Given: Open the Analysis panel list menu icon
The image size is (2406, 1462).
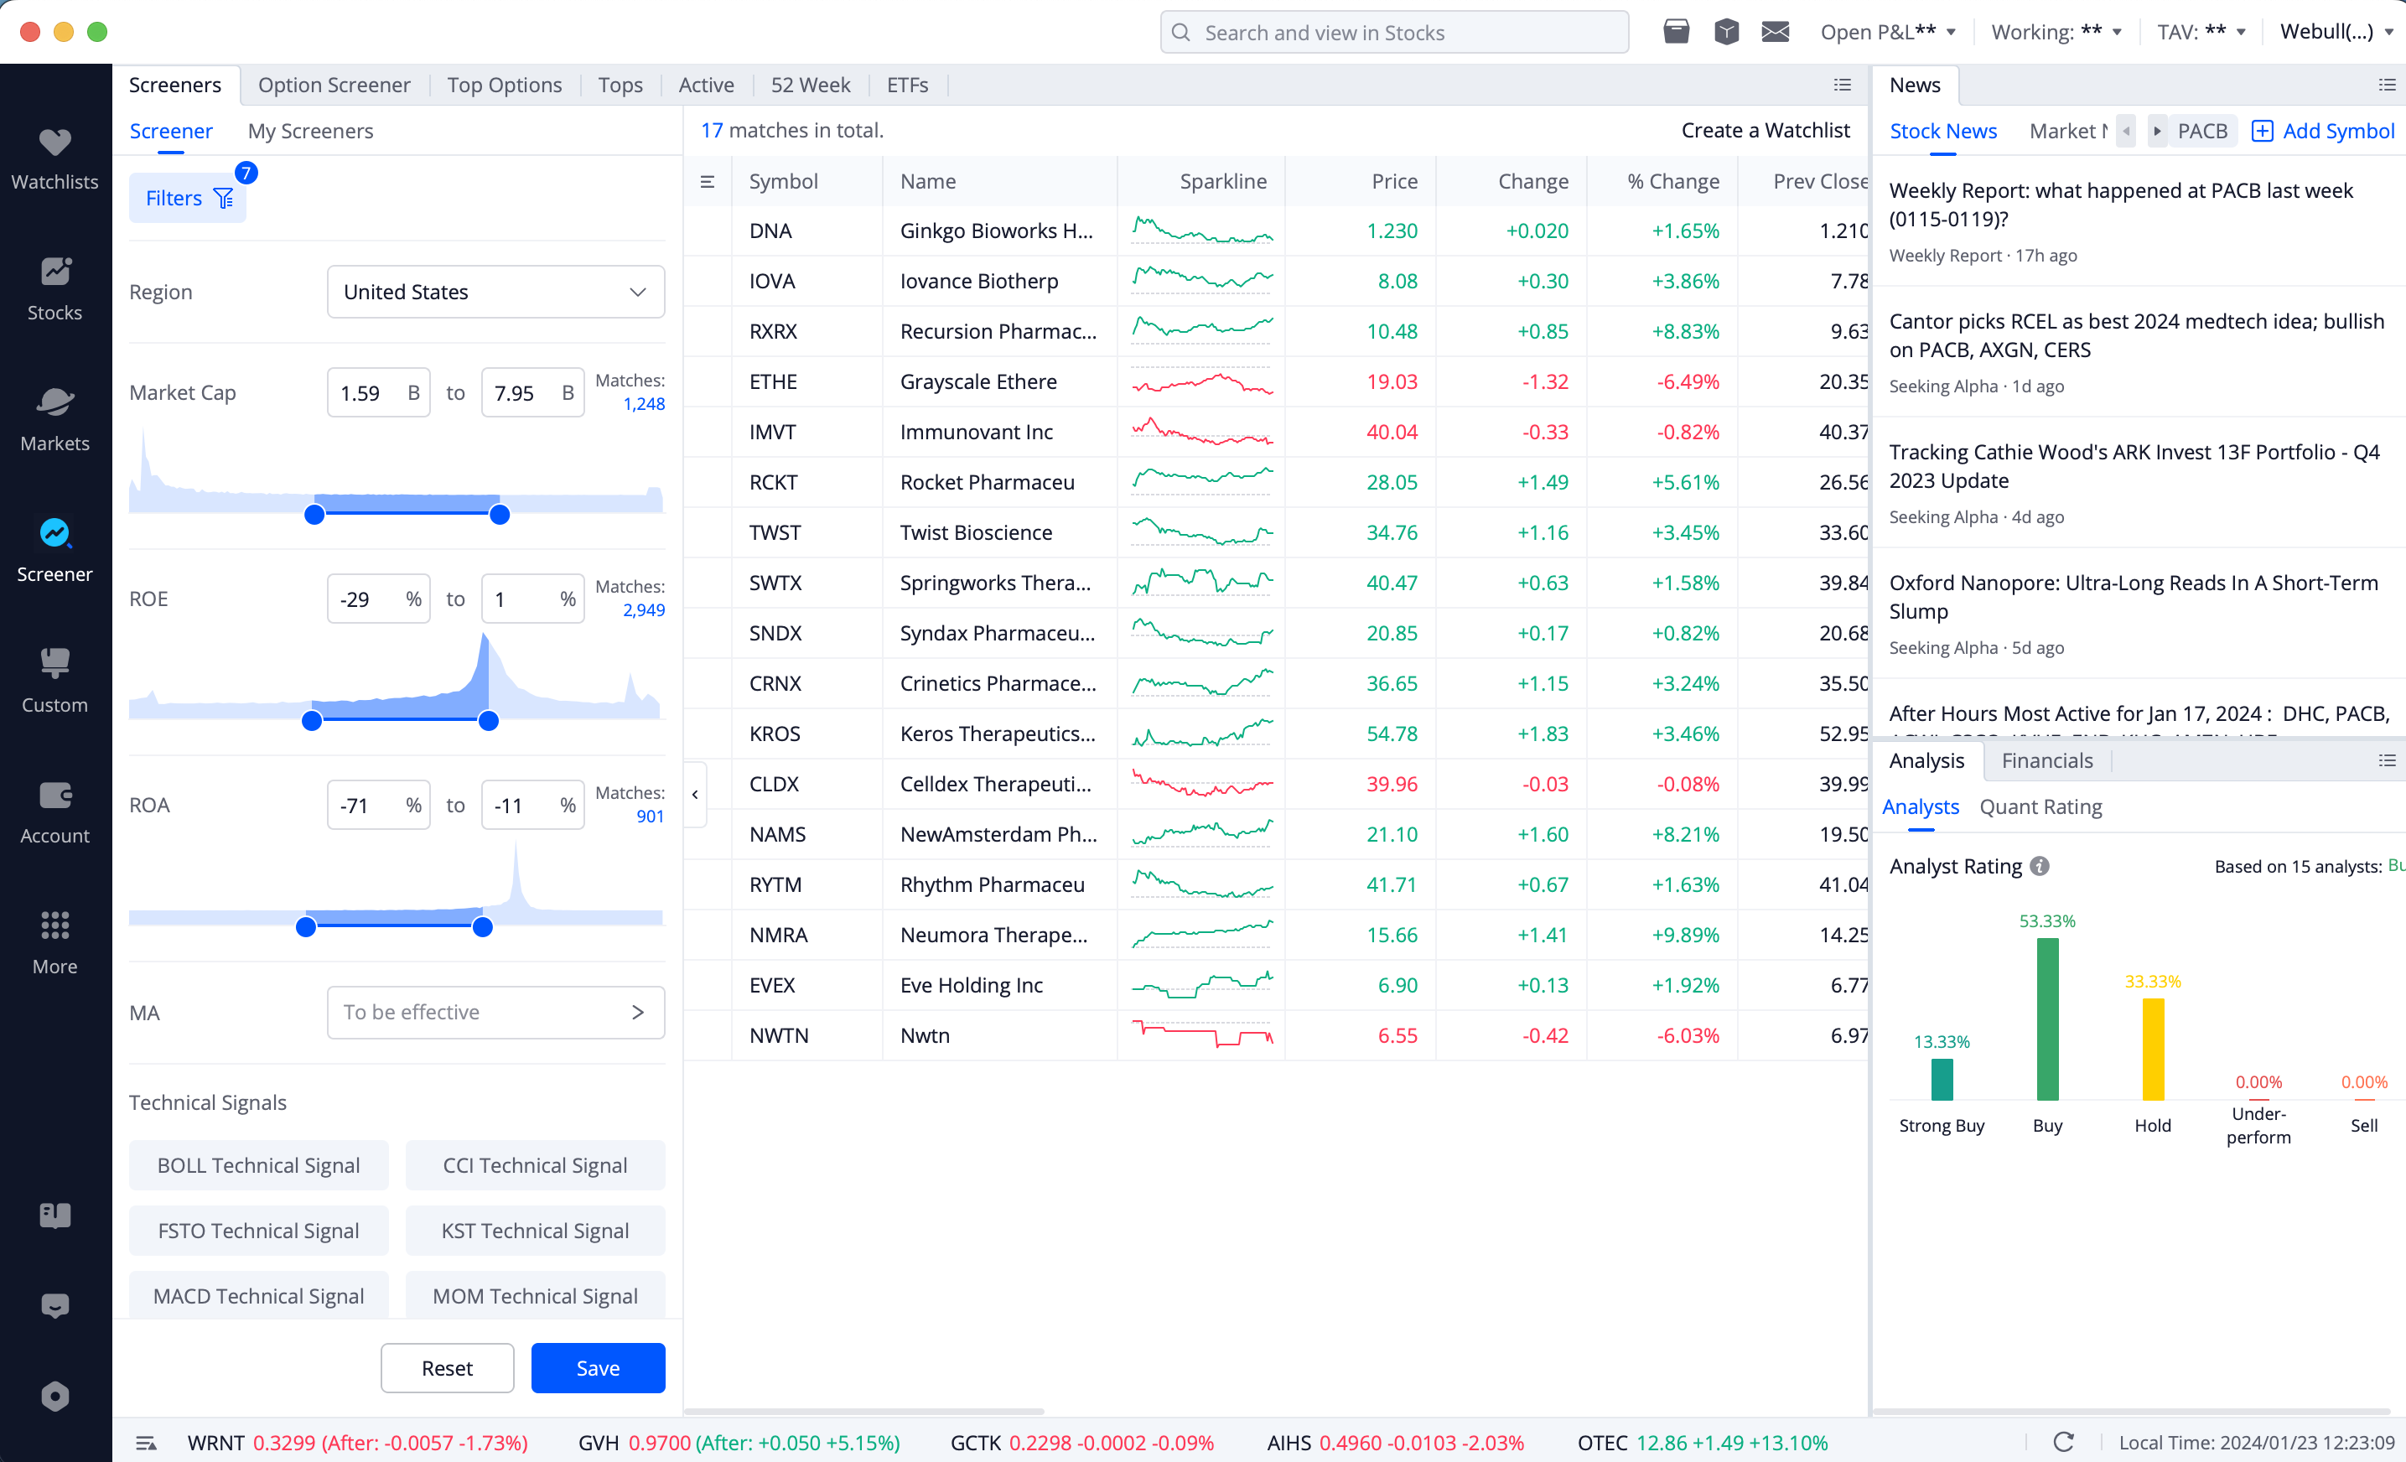Looking at the screenshot, I should [x=2388, y=761].
